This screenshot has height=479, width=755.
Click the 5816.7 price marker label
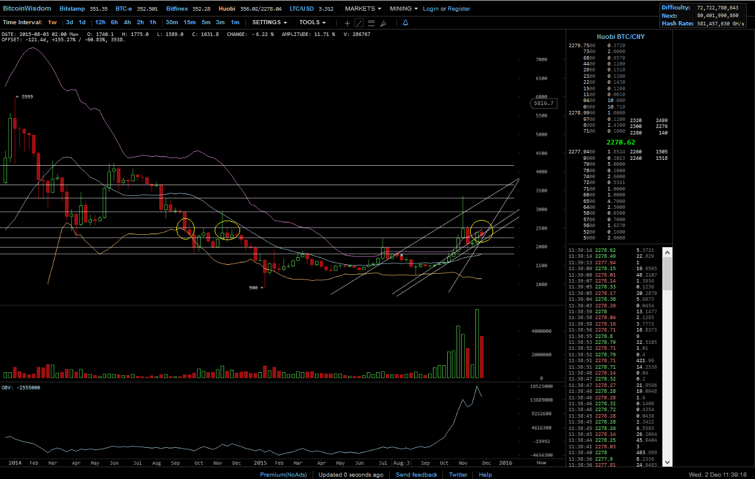[x=544, y=103]
